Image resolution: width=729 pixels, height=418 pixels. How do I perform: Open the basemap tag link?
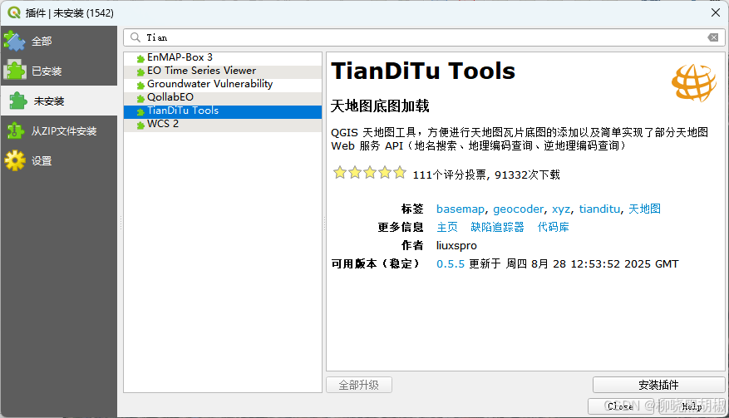pyautogui.click(x=461, y=209)
